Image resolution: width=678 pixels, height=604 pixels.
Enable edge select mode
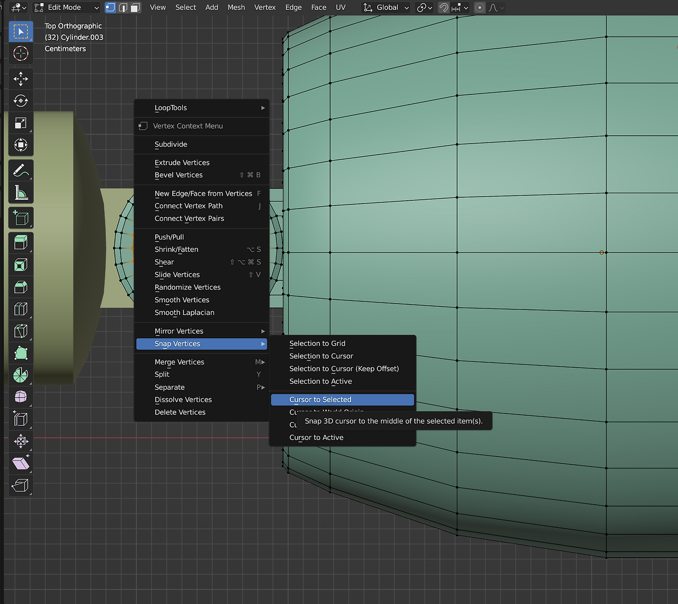coord(123,7)
